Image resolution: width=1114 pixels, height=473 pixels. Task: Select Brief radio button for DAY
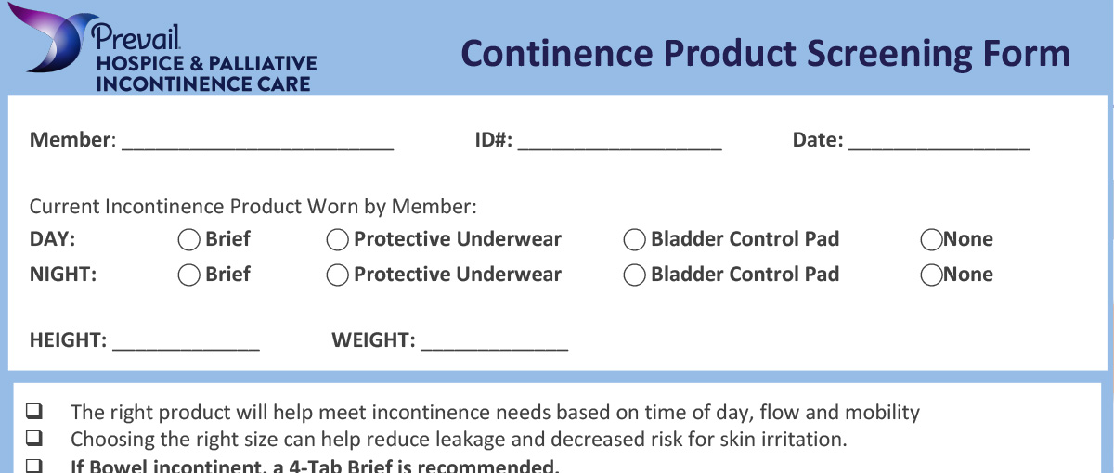tap(189, 240)
